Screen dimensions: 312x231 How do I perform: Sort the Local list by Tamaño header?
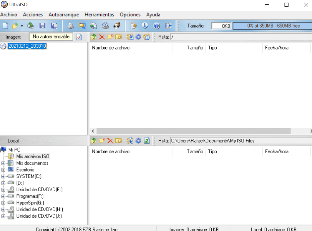click(x=189, y=152)
